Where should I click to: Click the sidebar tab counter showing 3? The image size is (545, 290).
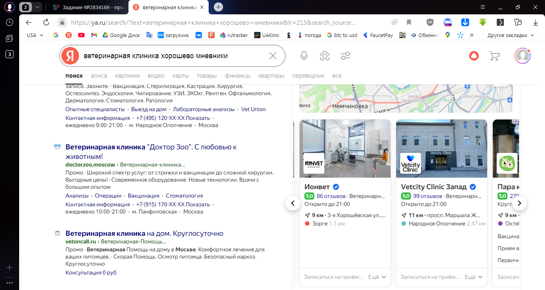(x=10, y=54)
